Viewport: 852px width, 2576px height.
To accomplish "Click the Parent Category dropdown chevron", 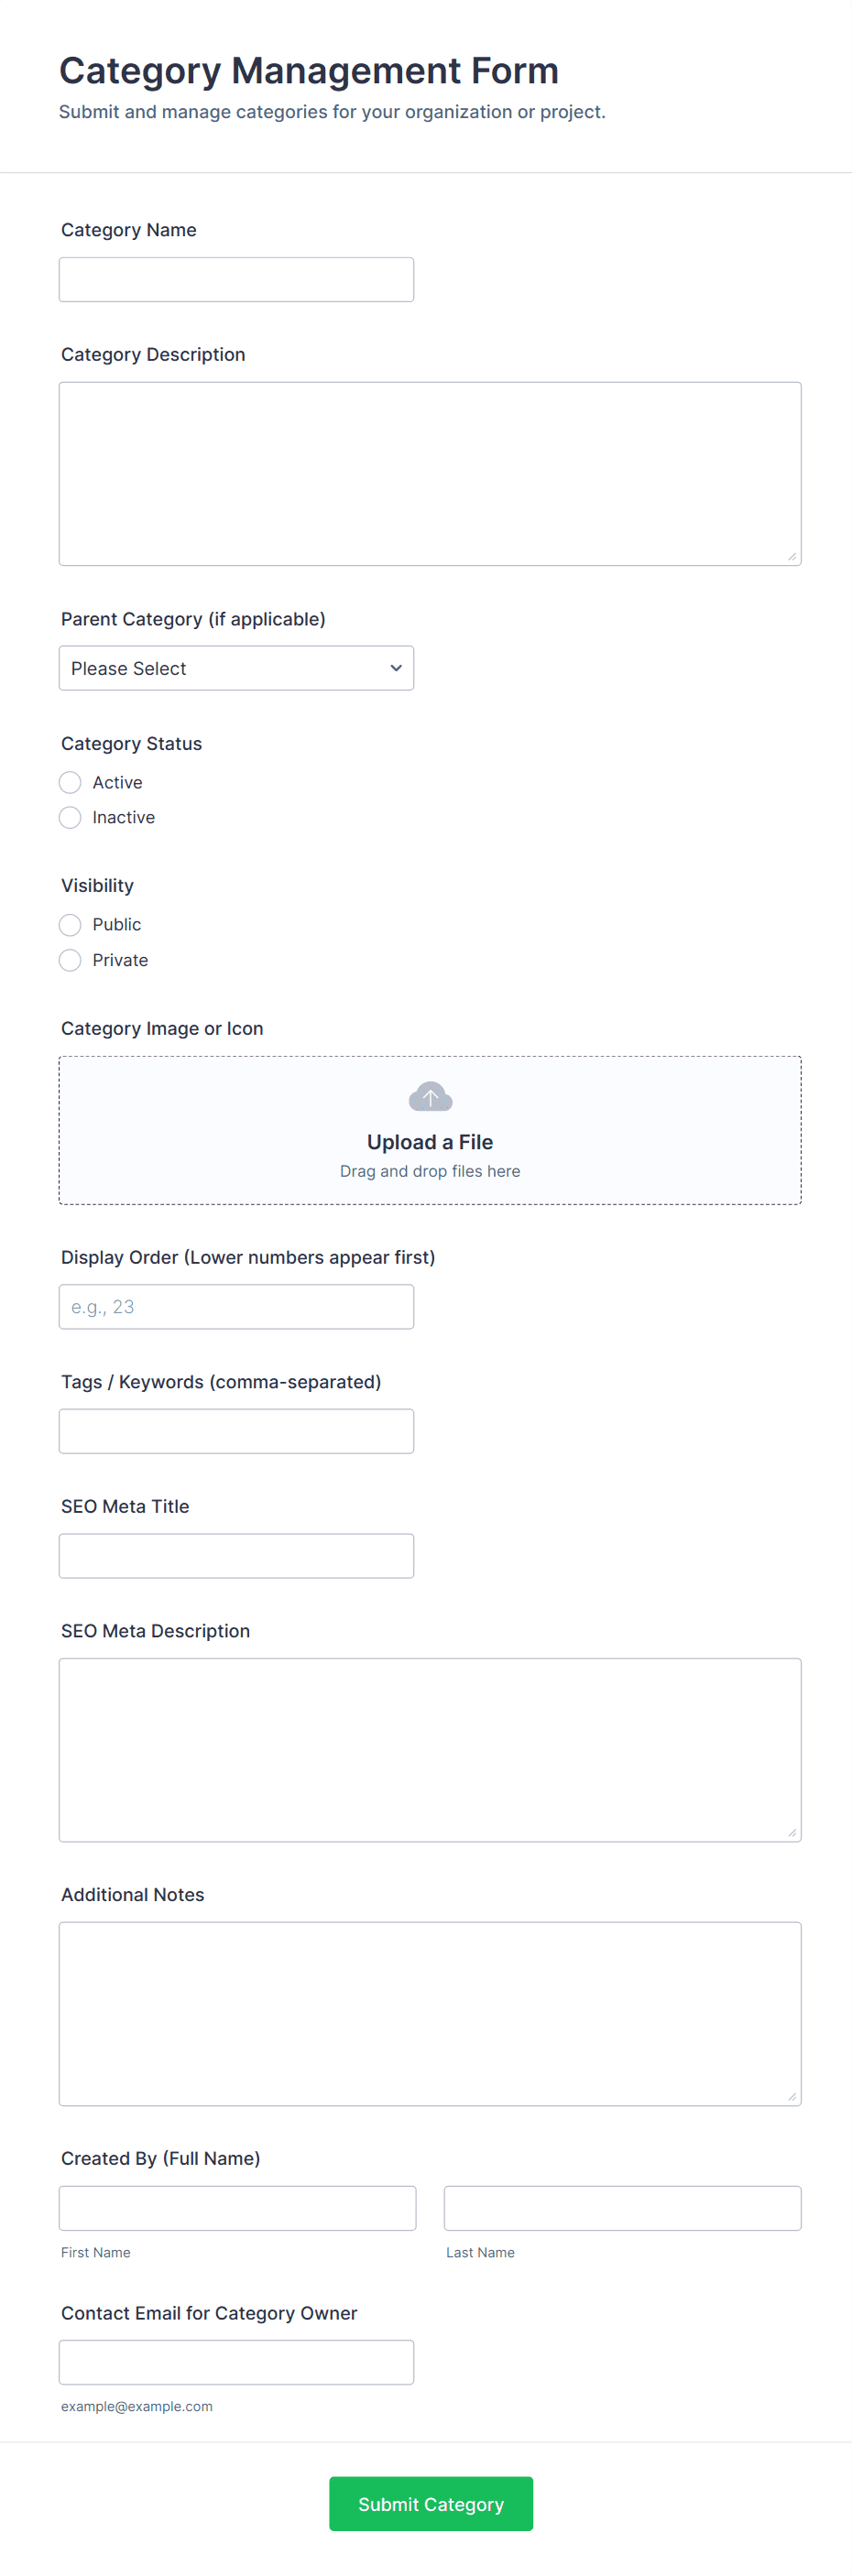I will 396,668.
